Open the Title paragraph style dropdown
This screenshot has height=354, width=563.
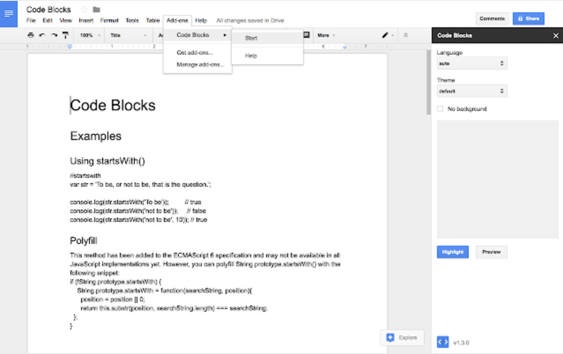[128, 35]
